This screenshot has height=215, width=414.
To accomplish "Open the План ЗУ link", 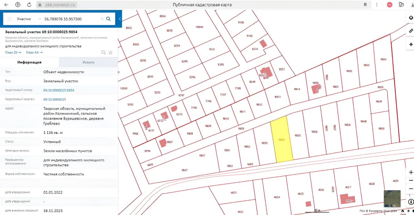I will coord(13,52).
